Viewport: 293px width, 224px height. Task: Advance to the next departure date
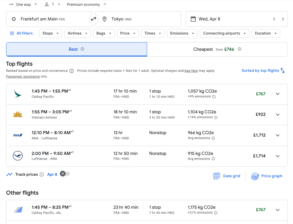pos(283,19)
